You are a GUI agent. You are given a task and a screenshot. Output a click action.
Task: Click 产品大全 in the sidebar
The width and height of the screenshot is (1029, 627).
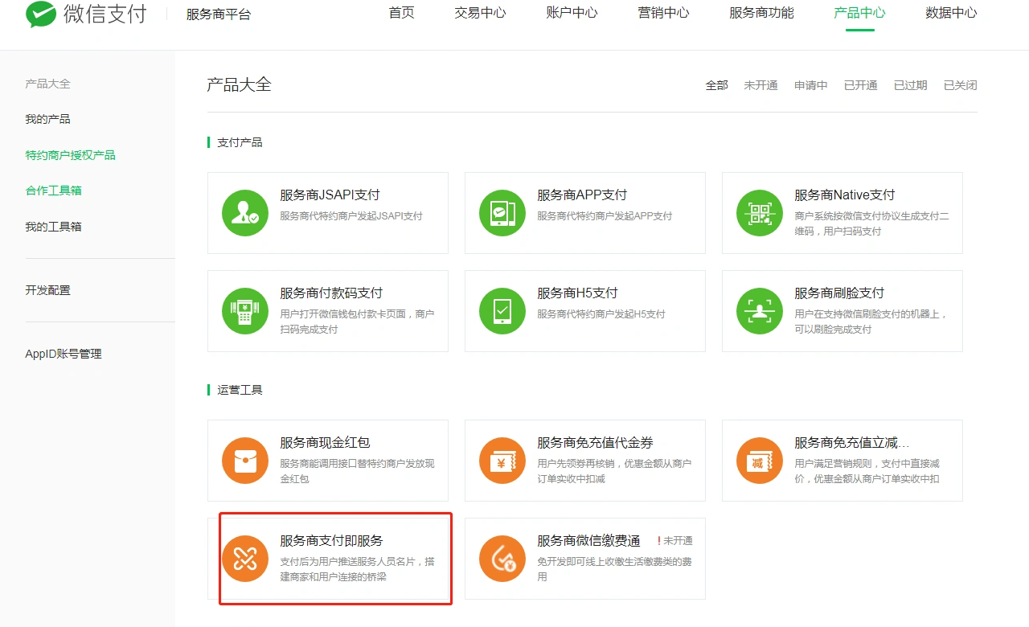coord(47,84)
